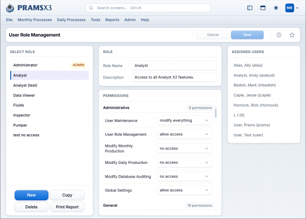Focus the Search screens field
306x219 pixels.
tap(148, 8)
